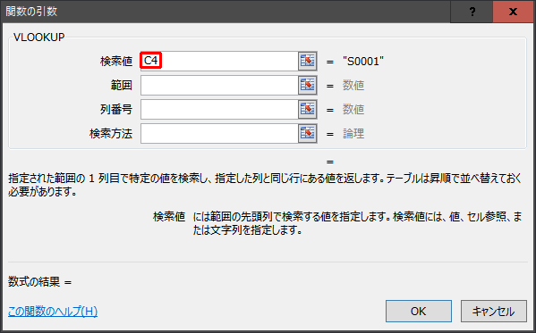Close the 関数の引数 dialog with X
536x333 pixels.
click(x=513, y=12)
